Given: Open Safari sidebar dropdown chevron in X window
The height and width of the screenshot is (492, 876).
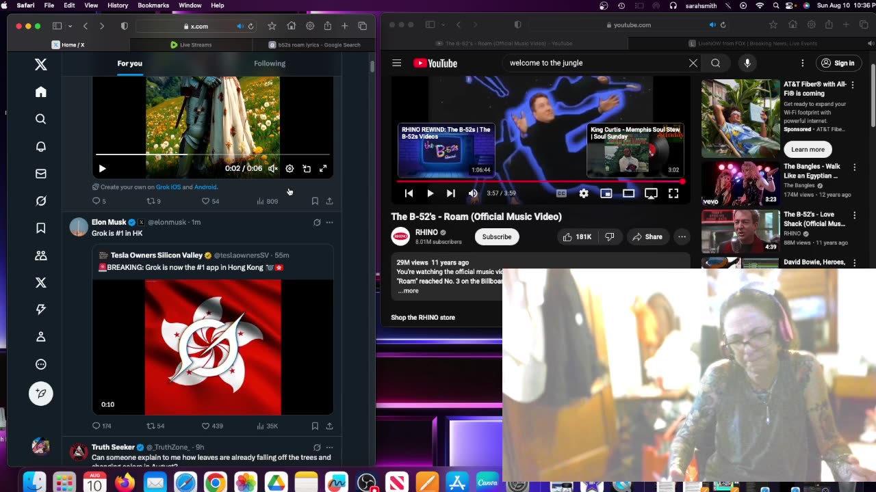Looking at the screenshot, I should 70,26.
